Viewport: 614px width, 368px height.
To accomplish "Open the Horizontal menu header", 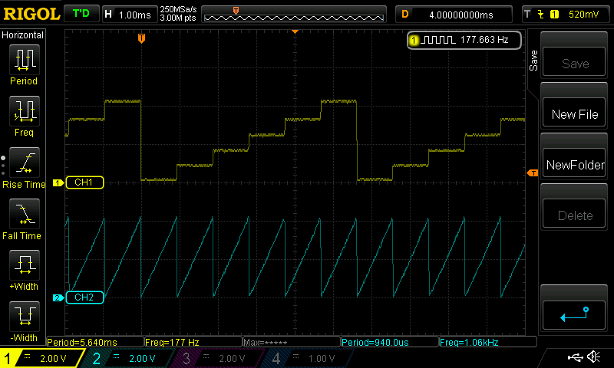I will (x=23, y=35).
